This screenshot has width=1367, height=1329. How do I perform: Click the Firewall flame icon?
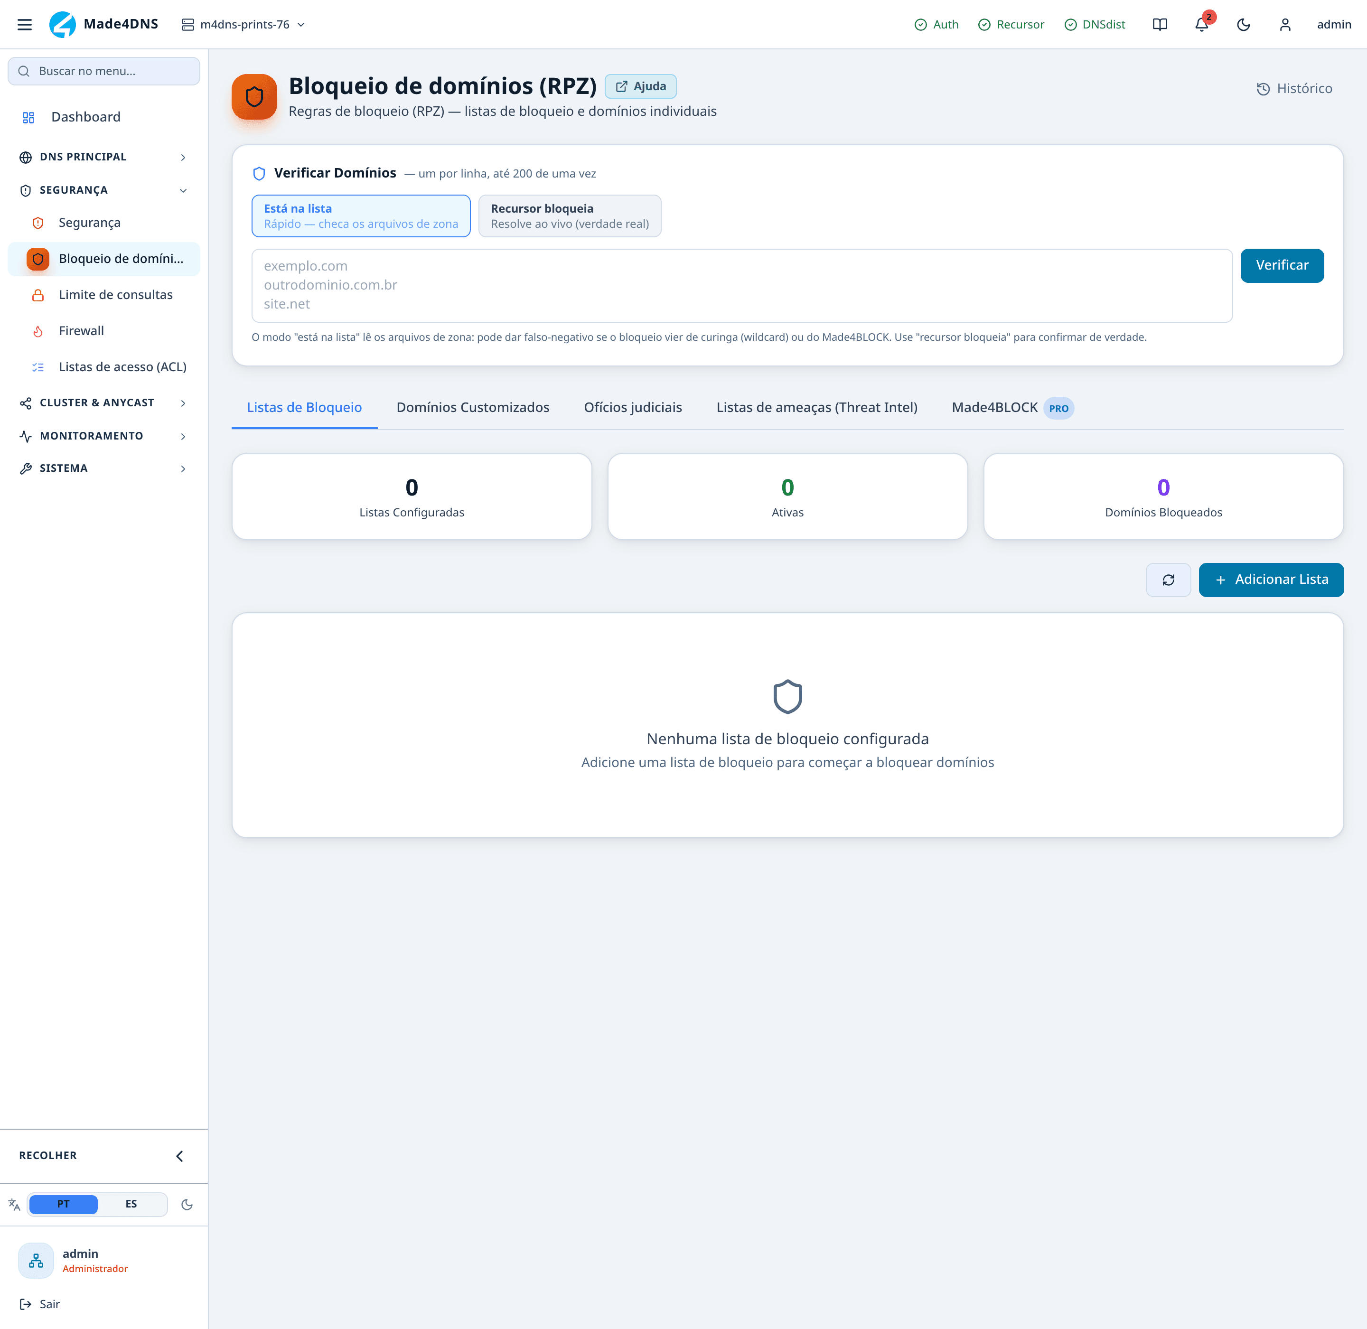click(x=37, y=332)
